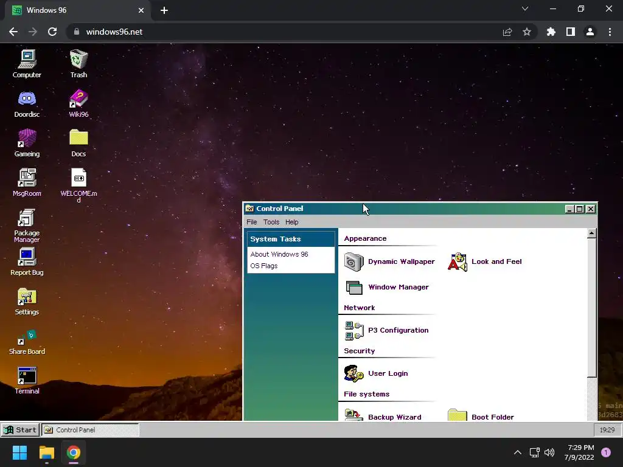Open the Package Manager desktop icon
The height and width of the screenshot is (467, 623).
(x=27, y=226)
